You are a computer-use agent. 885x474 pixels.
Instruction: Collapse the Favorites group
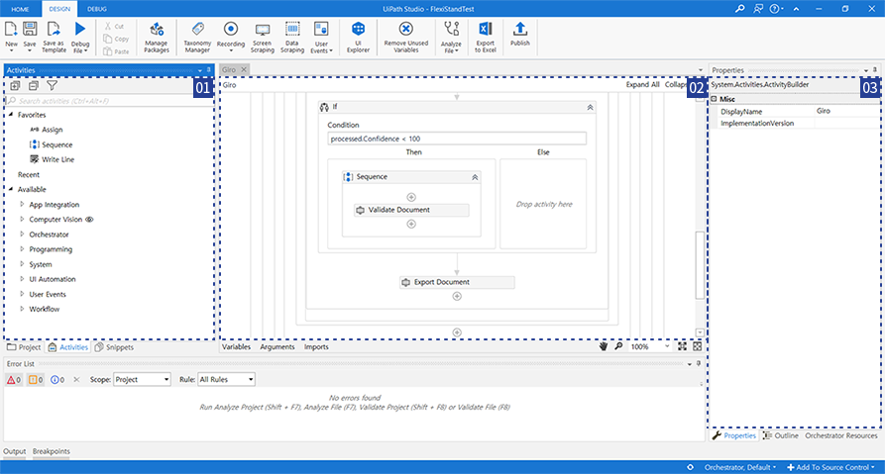(11, 115)
